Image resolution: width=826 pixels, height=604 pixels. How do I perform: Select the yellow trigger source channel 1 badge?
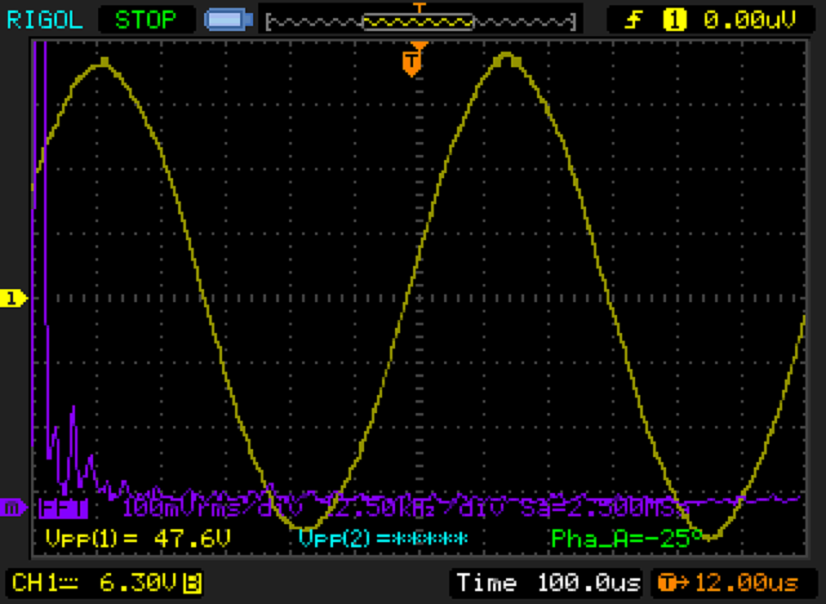tap(674, 19)
